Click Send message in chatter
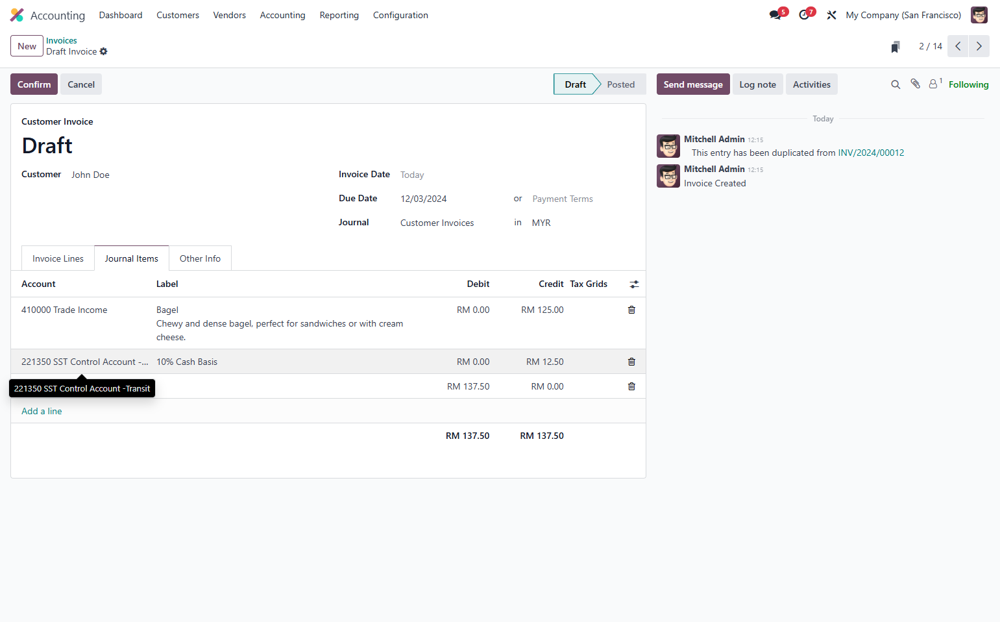The image size is (1000, 622). 693,84
